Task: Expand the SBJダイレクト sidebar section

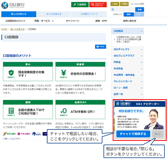Action: point(128,49)
